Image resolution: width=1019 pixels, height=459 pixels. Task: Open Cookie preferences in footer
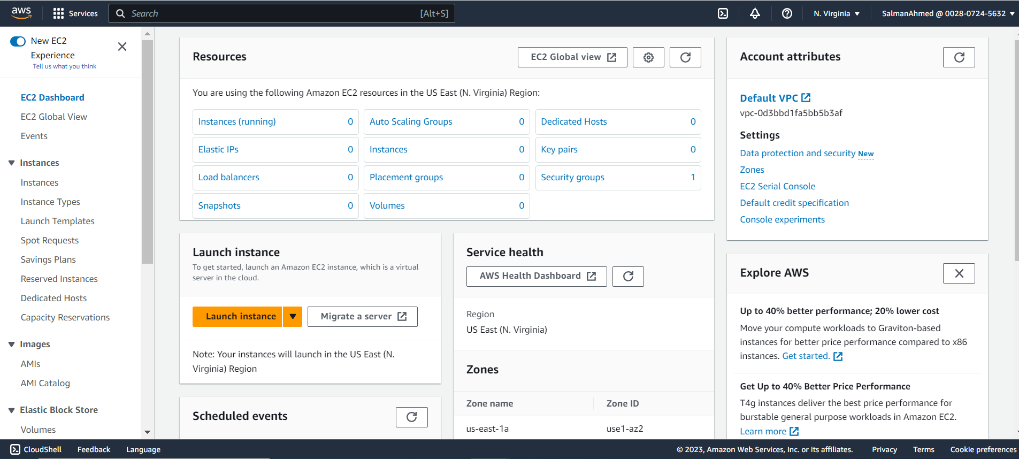click(983, 449)
